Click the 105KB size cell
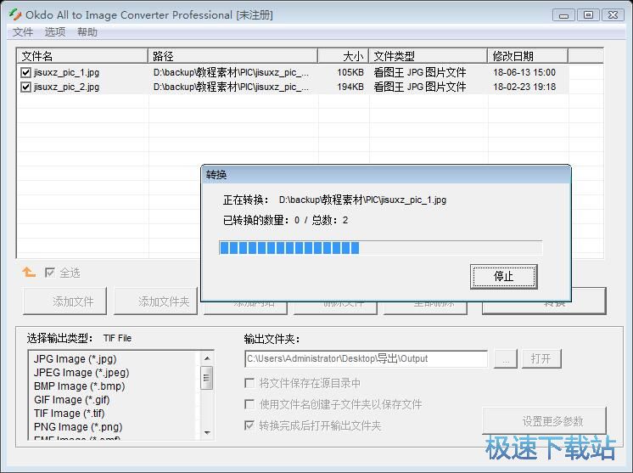The width and height of the screenshot is (633, 473). tap(350, 72)
